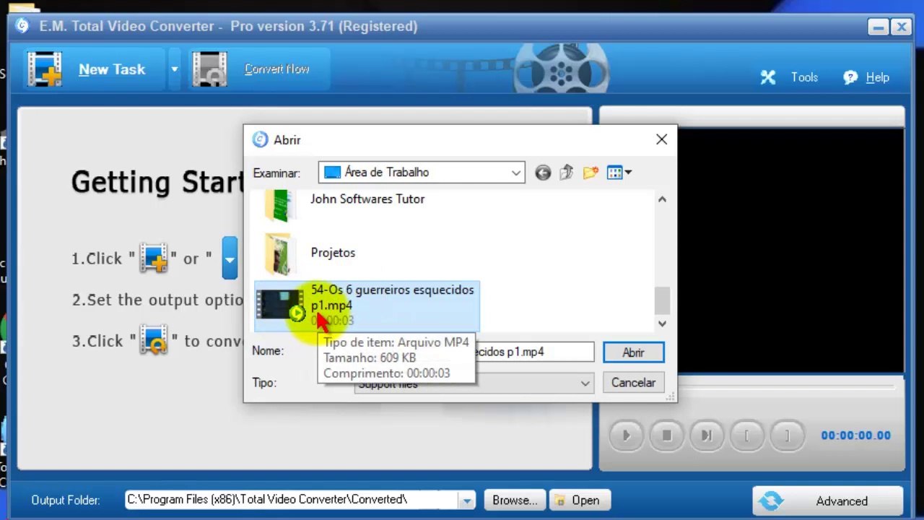Image resolution: width=924 pixels, height=520 pixels.
Task: Click the Open folder button
Action: [x=578, y=500]
